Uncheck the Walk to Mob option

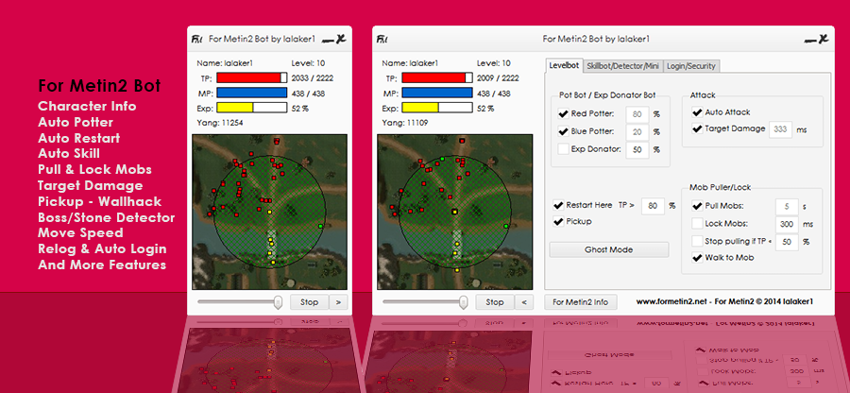click(x=698, y=258)
